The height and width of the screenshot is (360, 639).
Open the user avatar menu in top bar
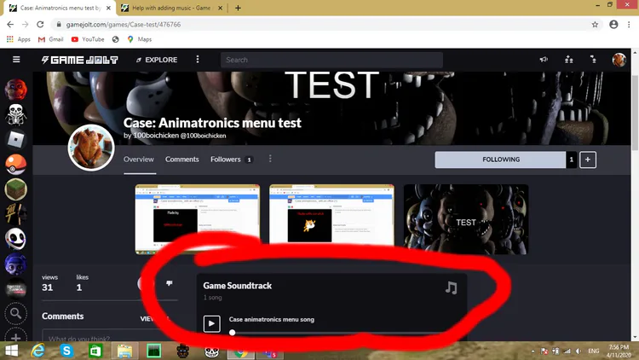coord(619,60)
